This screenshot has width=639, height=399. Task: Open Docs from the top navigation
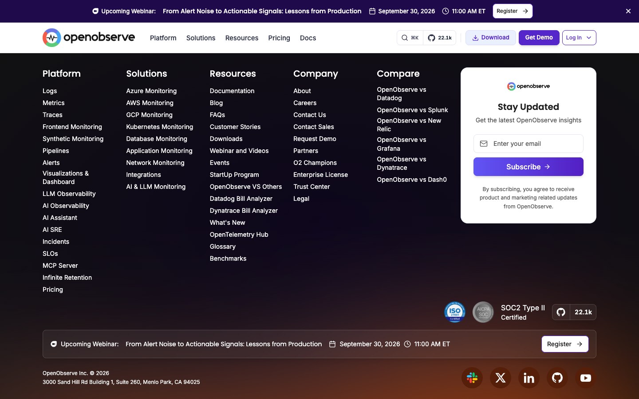(308, 38)
